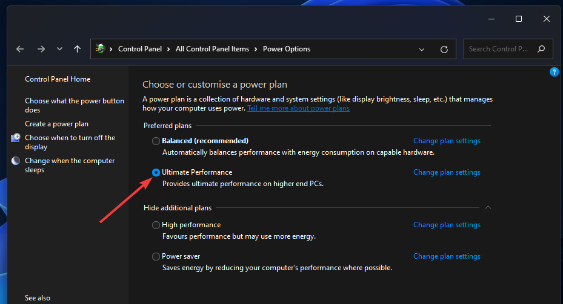The image size is (563, 304).
Task: Expand the address bar history dropdown
Action: coord(422,49)
